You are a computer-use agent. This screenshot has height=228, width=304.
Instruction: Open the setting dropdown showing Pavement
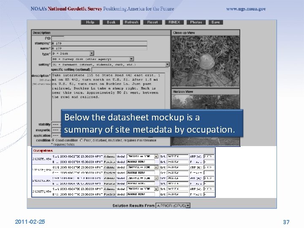[x=110, y=64]
